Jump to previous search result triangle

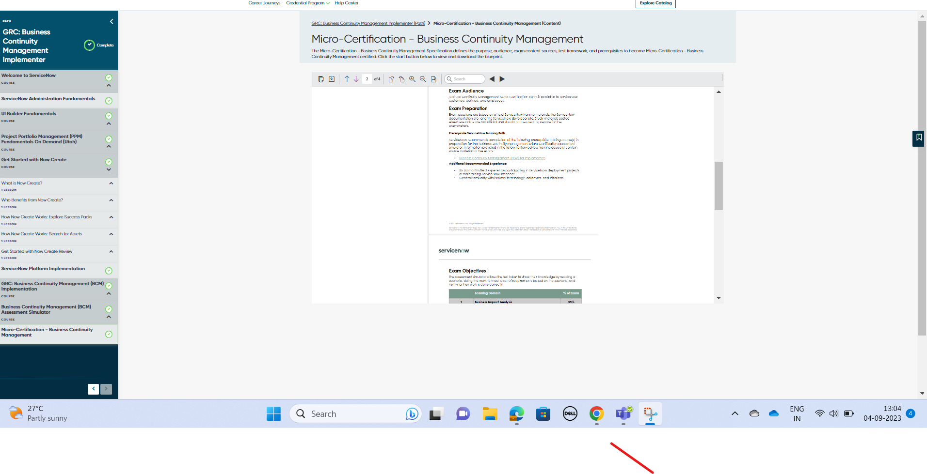492,79
